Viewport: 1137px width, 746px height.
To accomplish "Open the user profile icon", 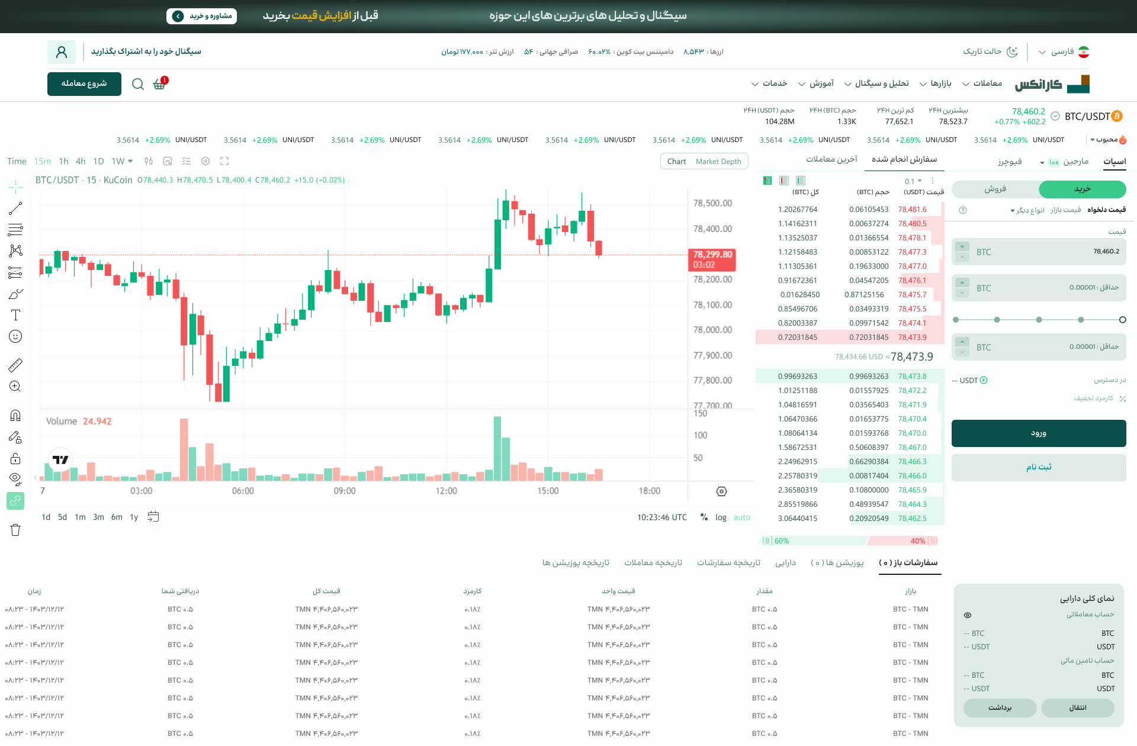I will click(x=62, y=52).
